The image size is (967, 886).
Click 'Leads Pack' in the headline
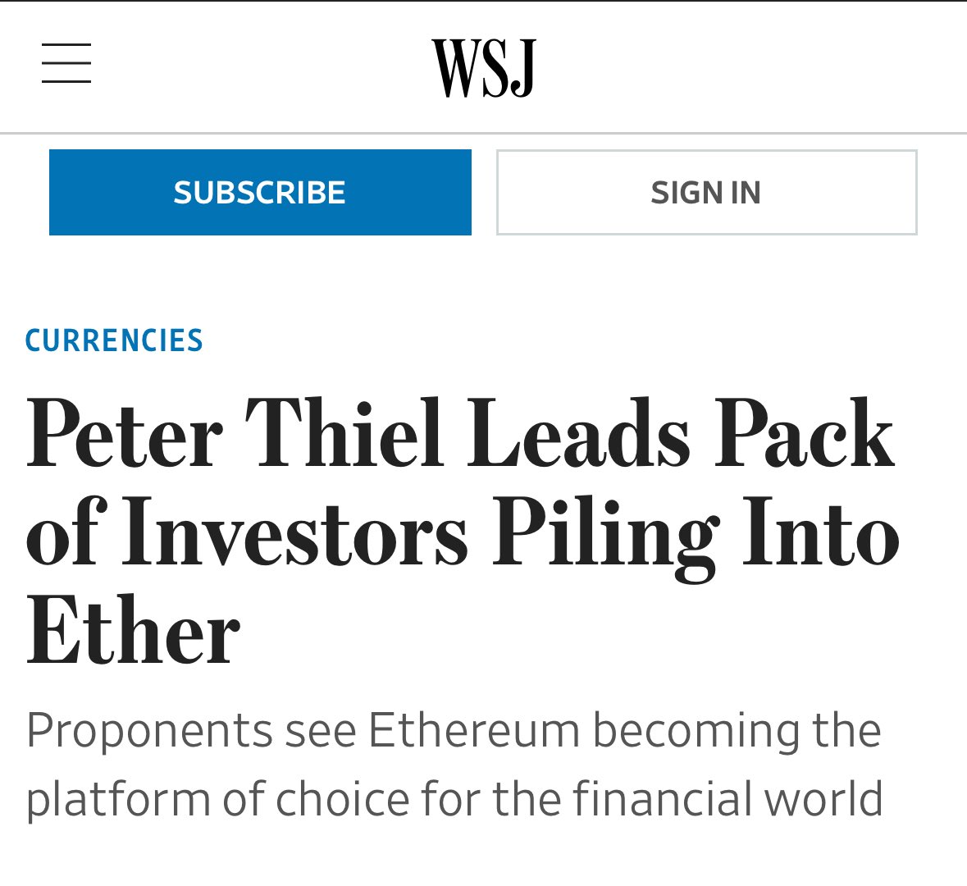click(681, 432)
